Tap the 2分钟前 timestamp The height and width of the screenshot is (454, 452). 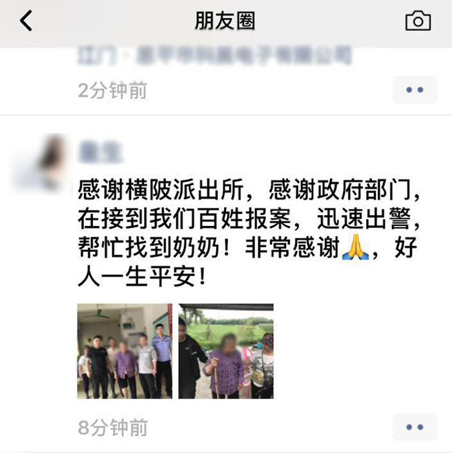(112, 90)
